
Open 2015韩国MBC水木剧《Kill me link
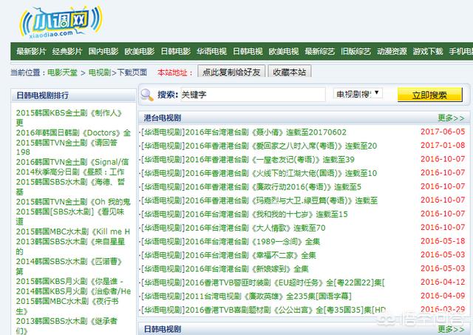click(x=73, y=231)
